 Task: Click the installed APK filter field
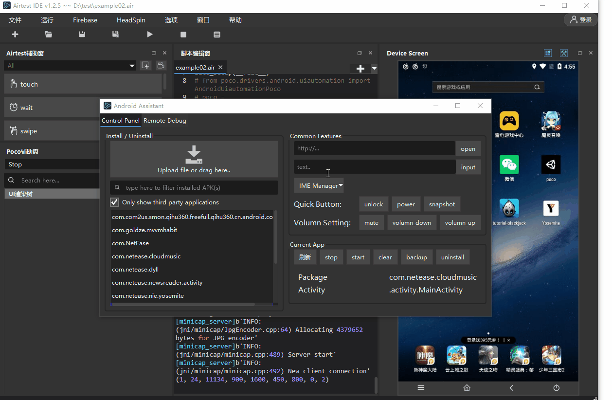coord(194,187)
